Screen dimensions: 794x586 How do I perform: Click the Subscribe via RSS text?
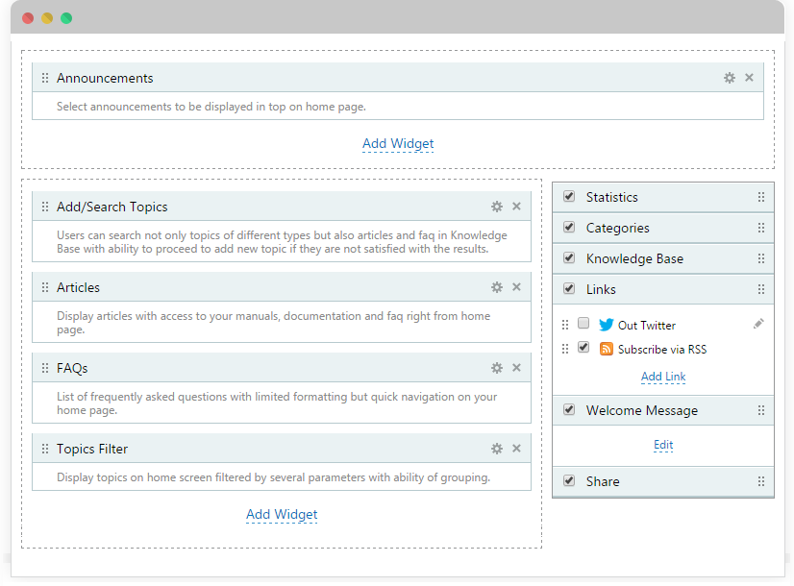tap(662, 350)
